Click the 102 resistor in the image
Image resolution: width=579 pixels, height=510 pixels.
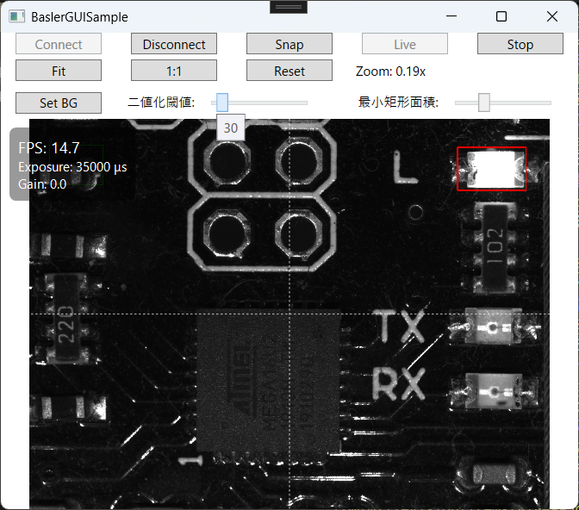[x=495, y=246]
